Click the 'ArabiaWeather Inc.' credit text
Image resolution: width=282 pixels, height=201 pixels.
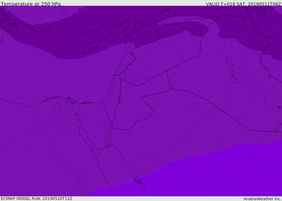point(262,199)
